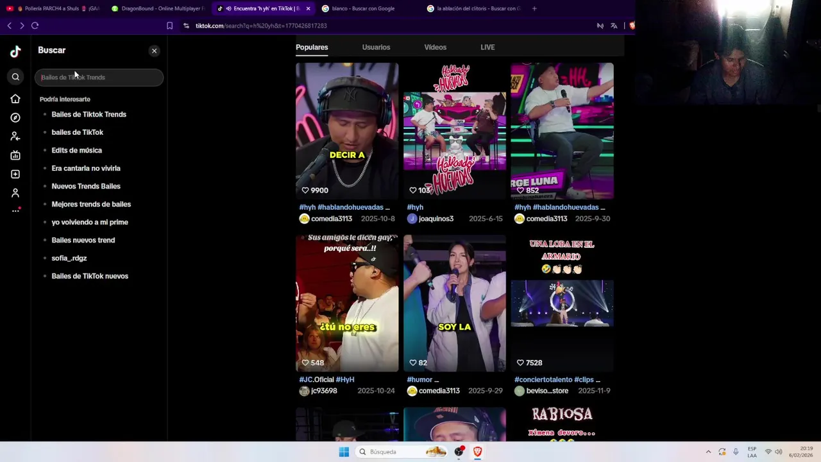Go back with the browser back arrow
This screenshot has width=821, height=462.
pos(9,26)
